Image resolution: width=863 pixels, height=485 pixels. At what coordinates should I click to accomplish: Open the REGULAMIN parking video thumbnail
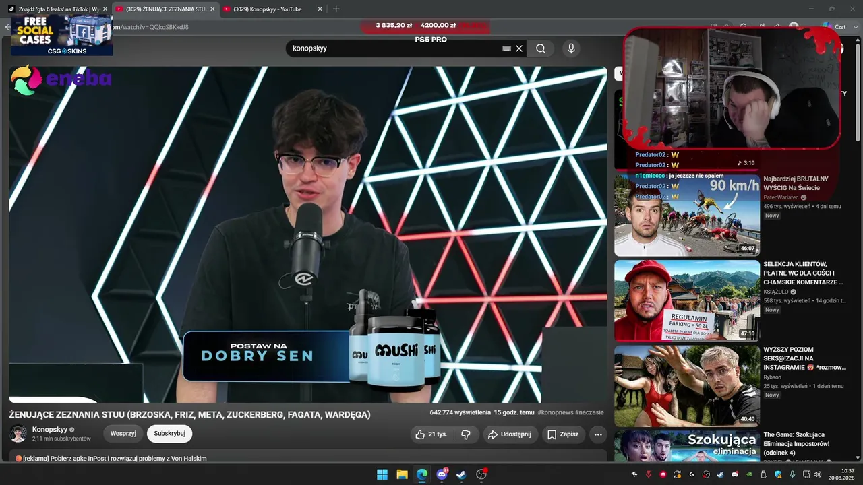point(687,300)
